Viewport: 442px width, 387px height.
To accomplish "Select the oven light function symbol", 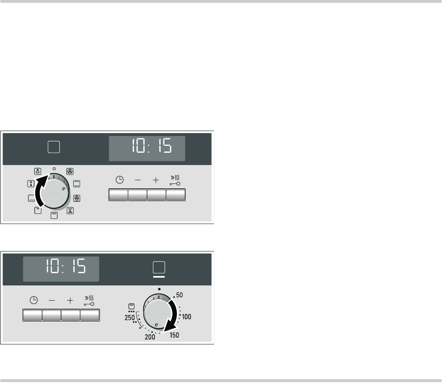I will click(38, 171).
